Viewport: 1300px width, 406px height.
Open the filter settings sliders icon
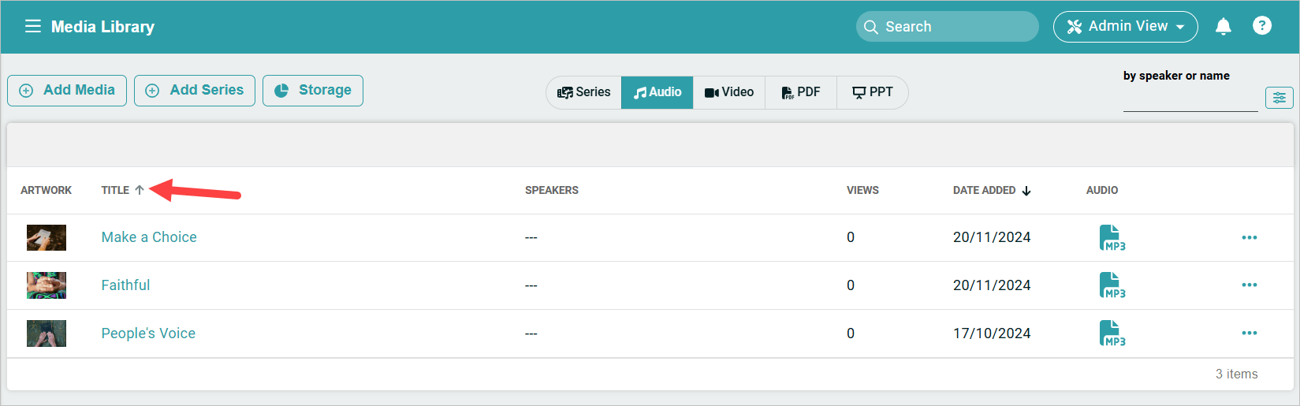click(1279, 98)
